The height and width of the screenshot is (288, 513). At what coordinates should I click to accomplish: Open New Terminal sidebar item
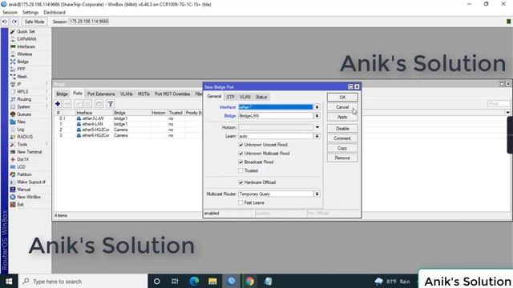click(29, 152)
